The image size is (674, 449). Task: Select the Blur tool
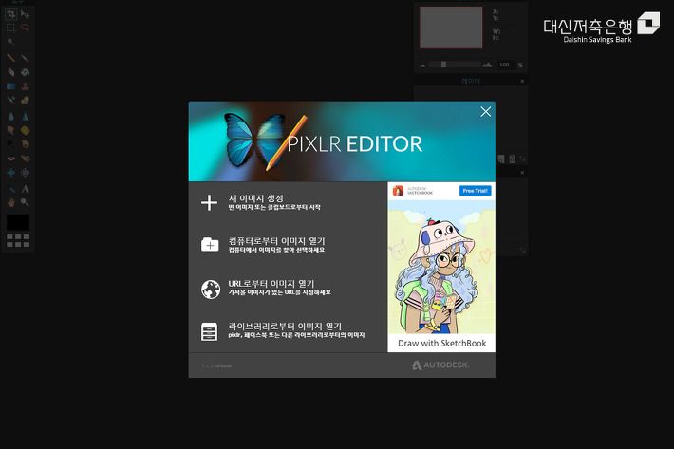point(10,116)
